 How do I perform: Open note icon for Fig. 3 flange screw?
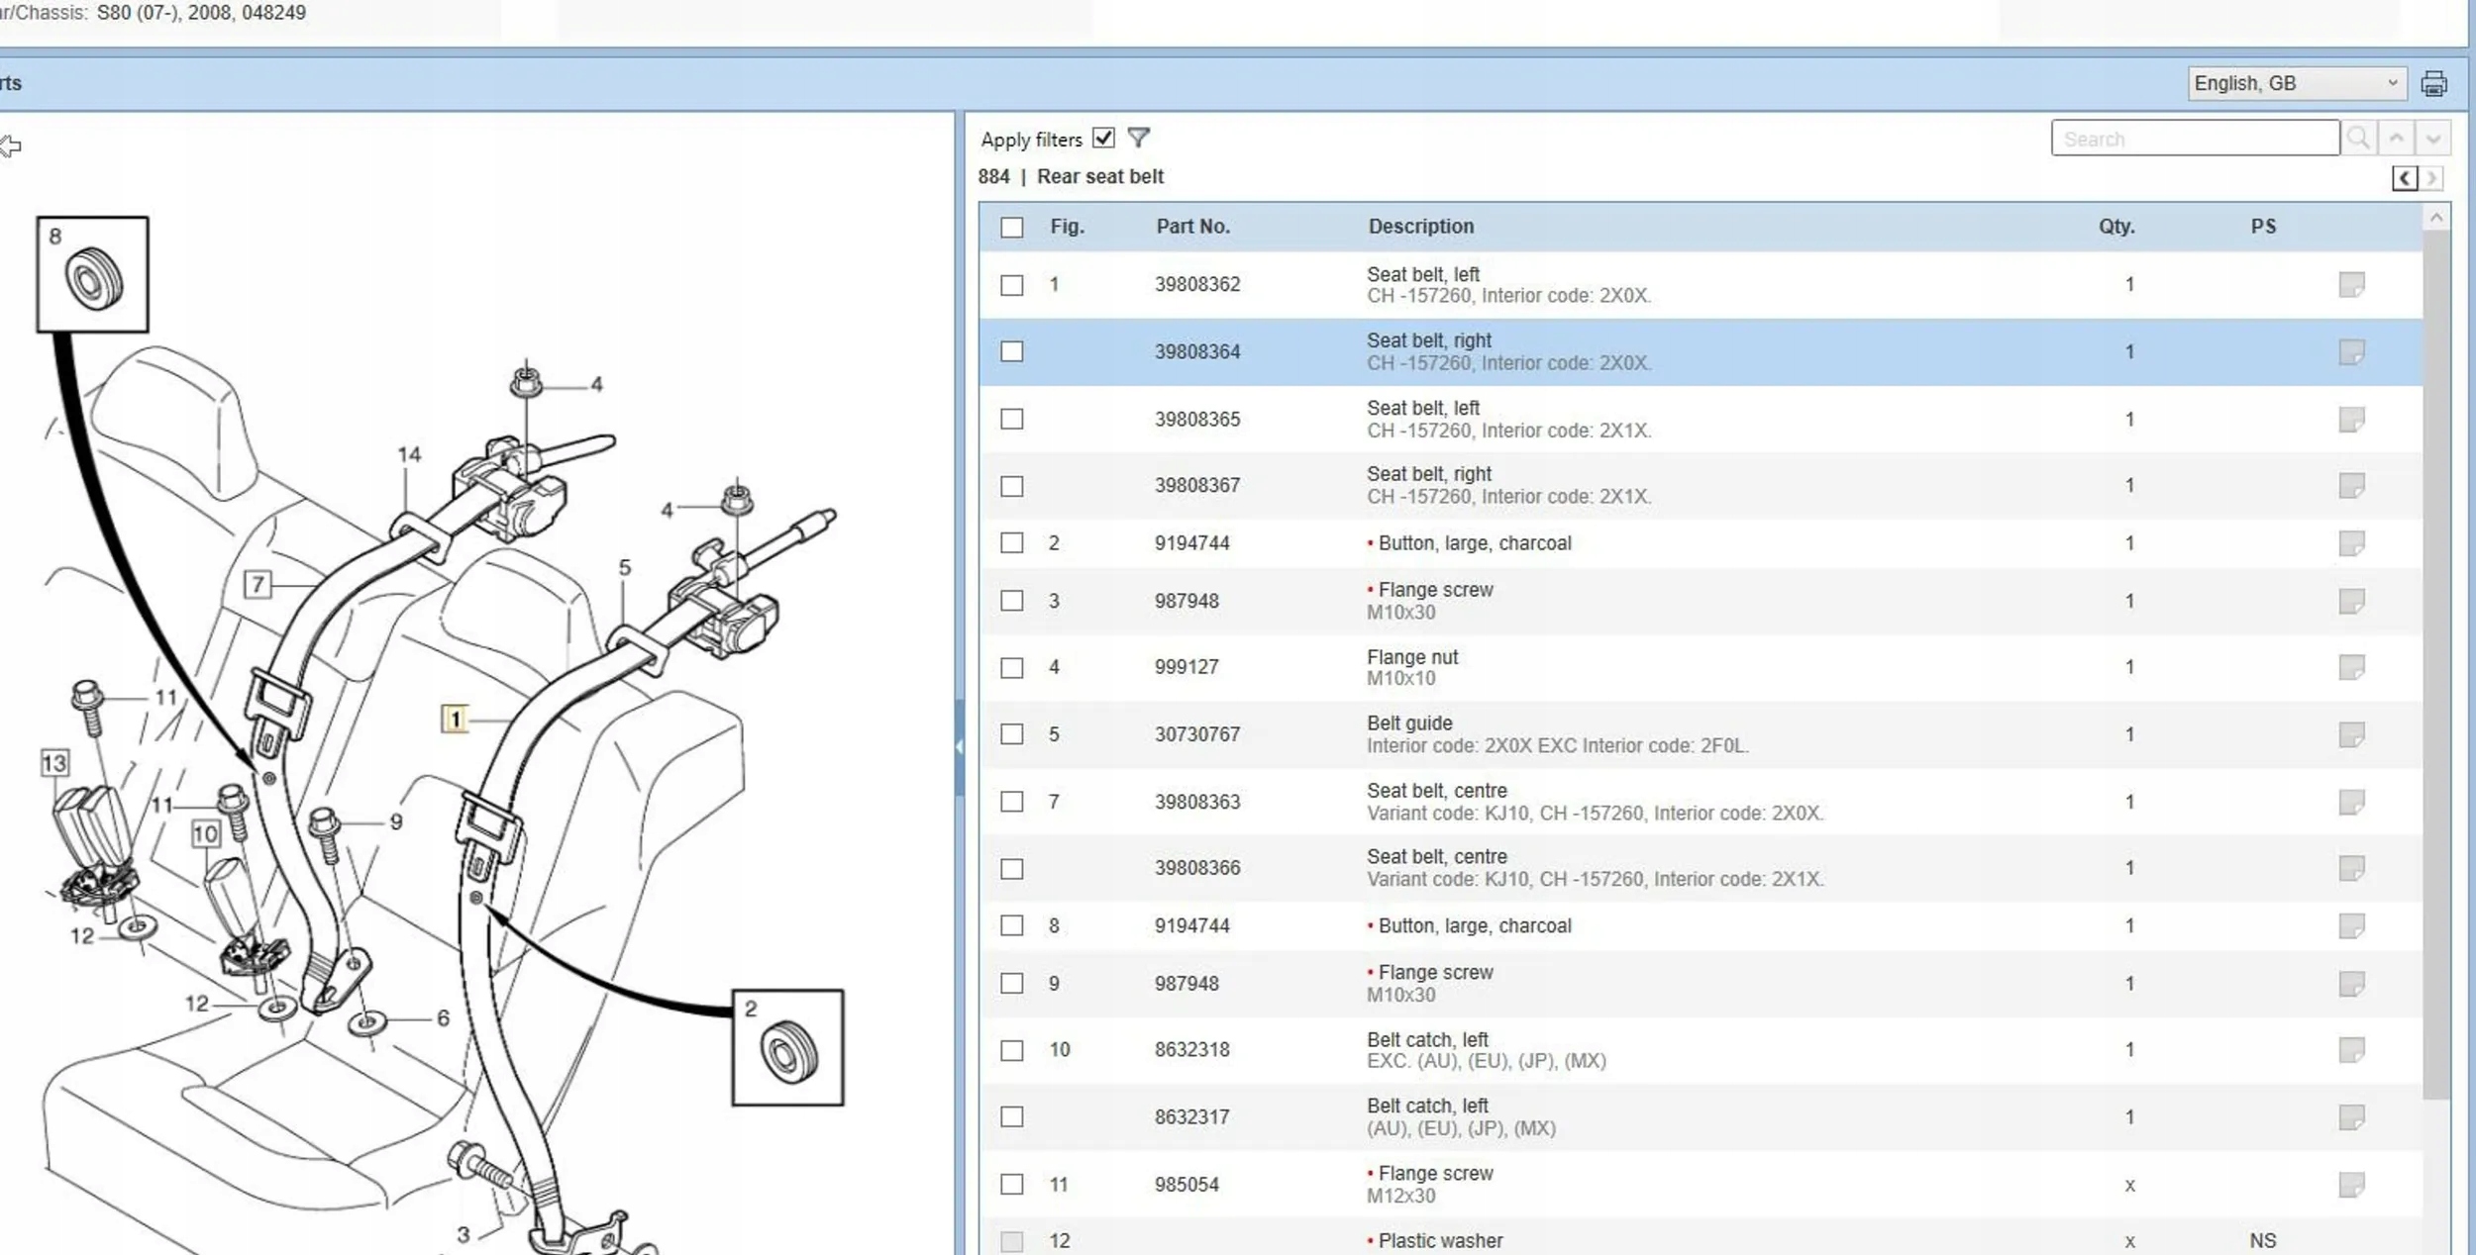(x=2351, y=602)
